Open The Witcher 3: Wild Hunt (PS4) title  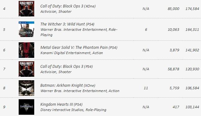[68, 24]
